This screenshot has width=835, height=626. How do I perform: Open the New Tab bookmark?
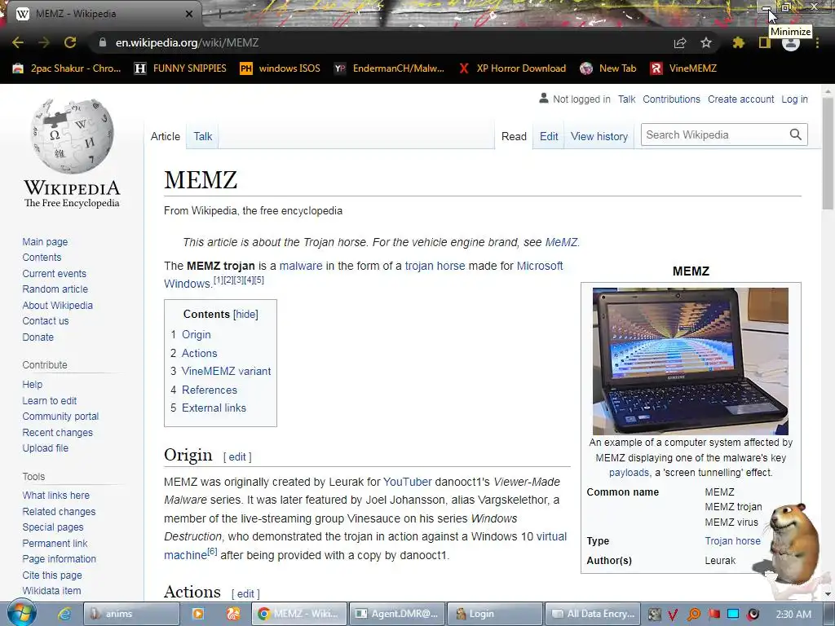point(608,68)
